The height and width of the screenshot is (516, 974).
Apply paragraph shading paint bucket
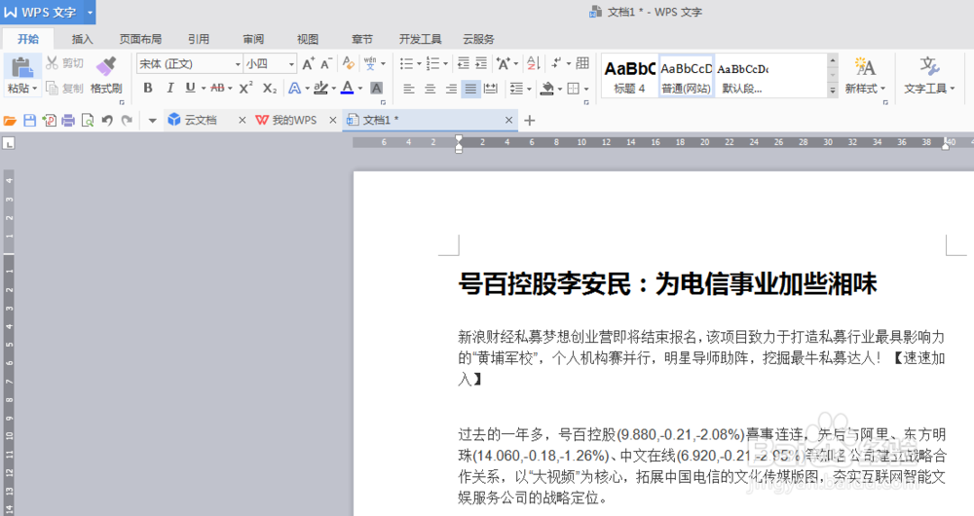(x=547, y=89)
